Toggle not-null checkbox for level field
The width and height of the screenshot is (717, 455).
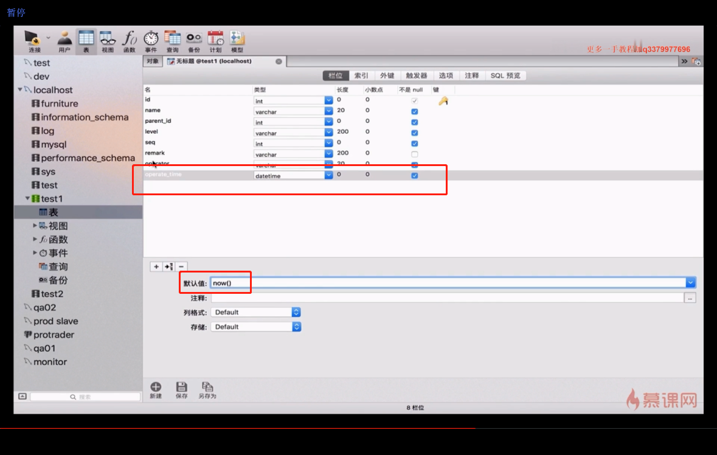(x=414, y=133)
